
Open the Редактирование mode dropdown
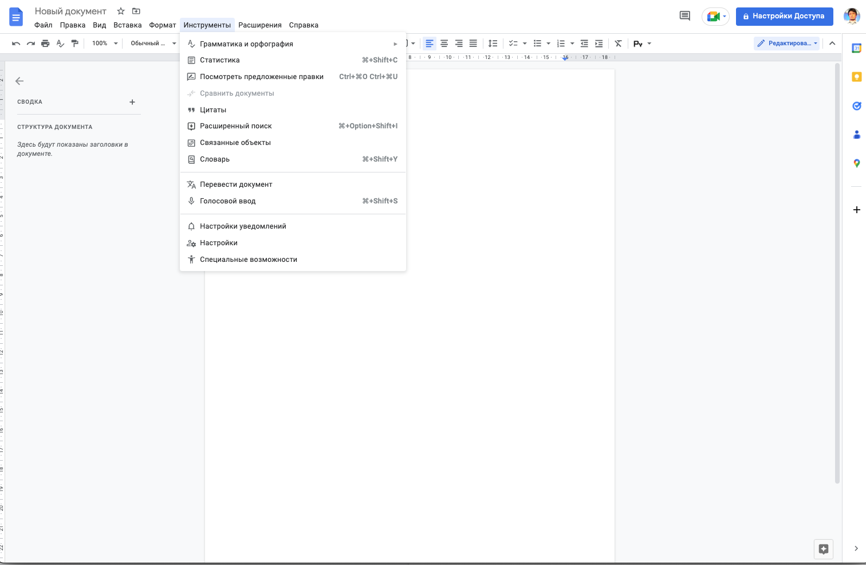(x=788, y=44)
